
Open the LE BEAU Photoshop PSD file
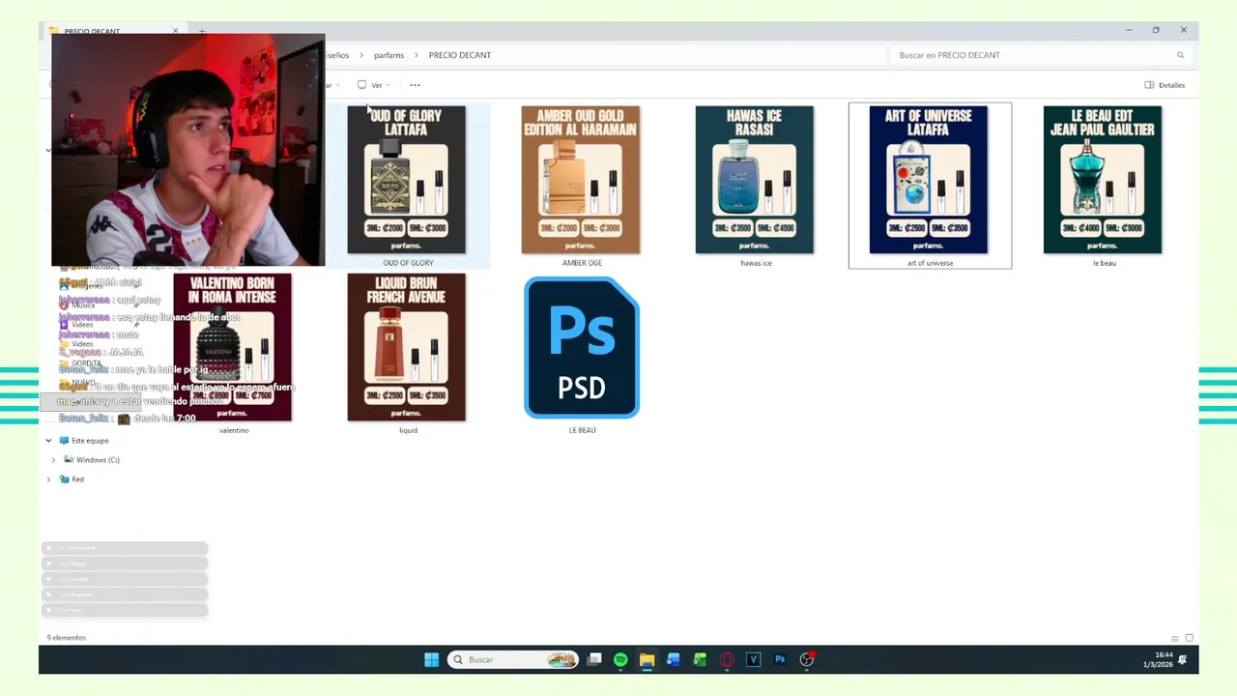point(582,348)
